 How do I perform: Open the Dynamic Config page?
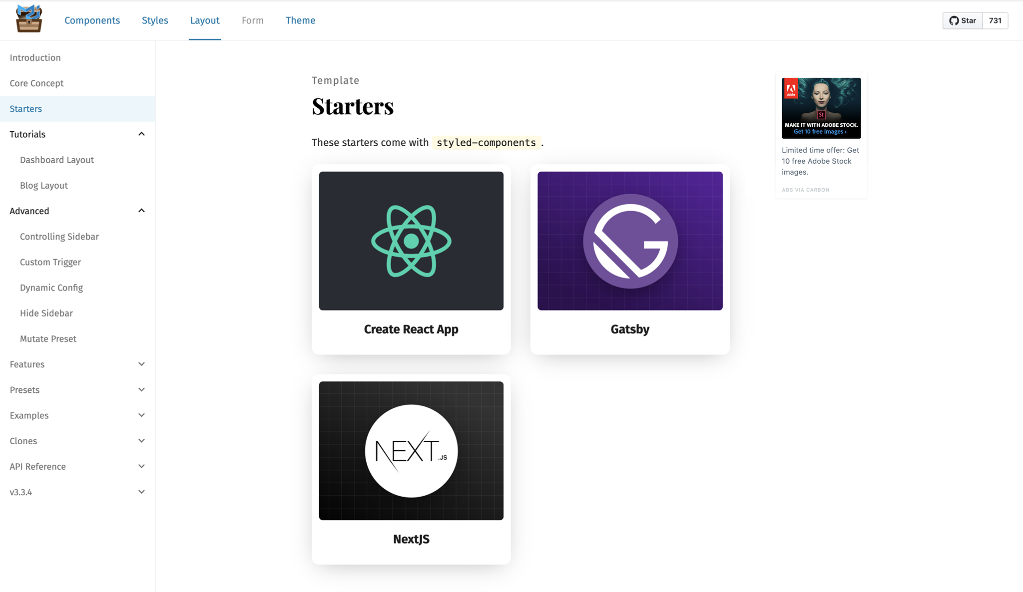(51, 288)
